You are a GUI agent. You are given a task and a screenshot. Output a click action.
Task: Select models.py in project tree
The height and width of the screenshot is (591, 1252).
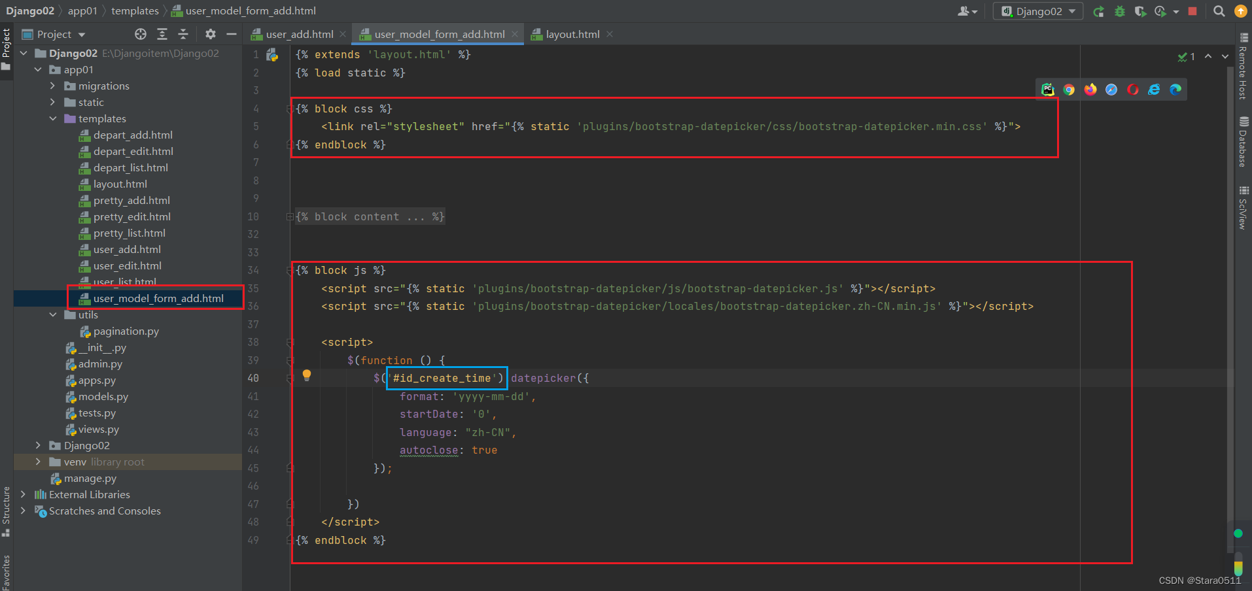click(103, 396)
